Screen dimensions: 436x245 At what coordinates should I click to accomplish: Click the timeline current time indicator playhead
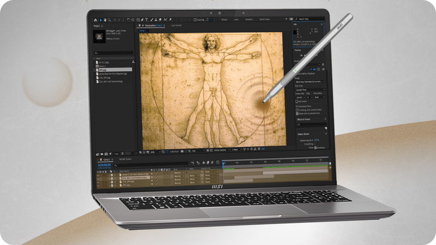pyautogui.click(x=223, y=164)
